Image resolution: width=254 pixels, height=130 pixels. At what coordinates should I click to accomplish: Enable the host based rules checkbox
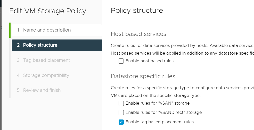coord(121,61)
